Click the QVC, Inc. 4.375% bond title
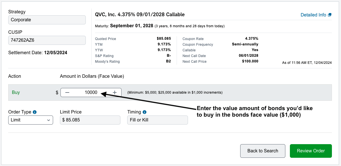Screen dimensions: 341x166 point(140,14)
